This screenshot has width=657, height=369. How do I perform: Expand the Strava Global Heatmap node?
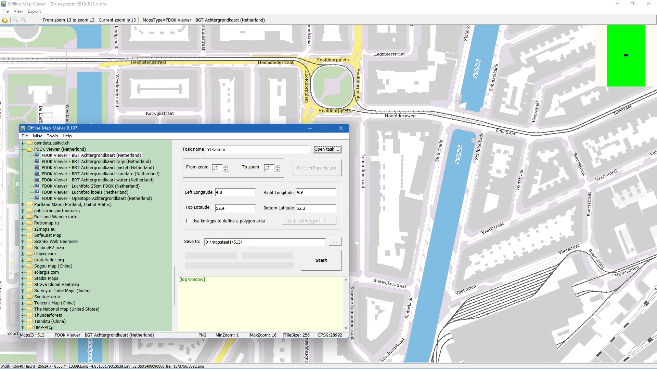pos(23,285)
